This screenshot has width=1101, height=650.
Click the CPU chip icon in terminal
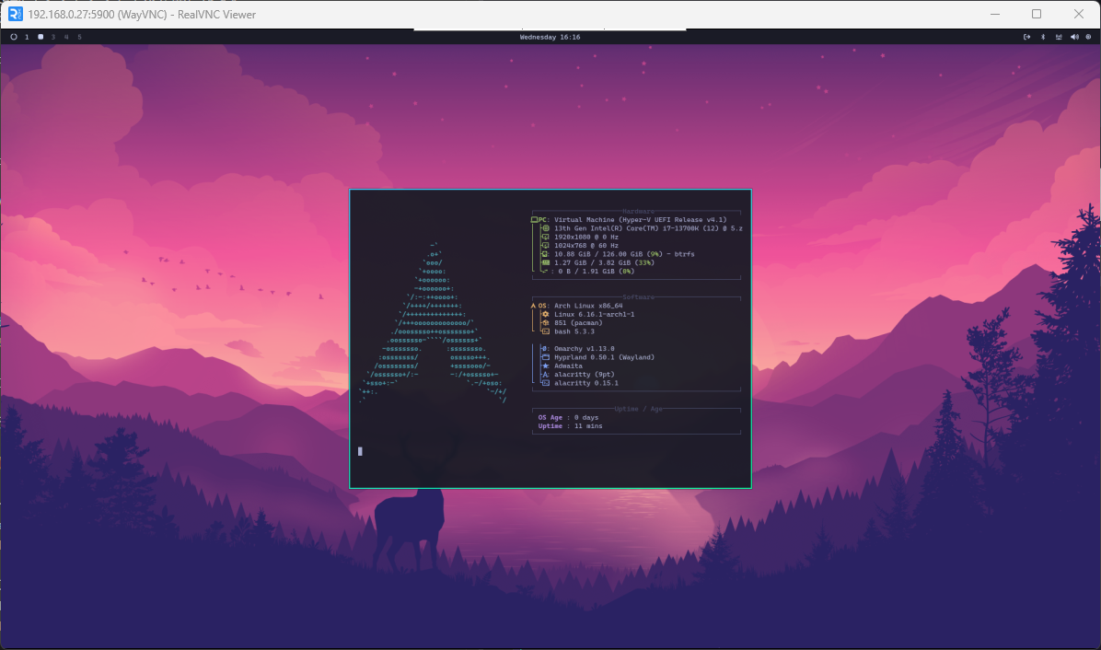pyautogui.click(x=546, y=228)
